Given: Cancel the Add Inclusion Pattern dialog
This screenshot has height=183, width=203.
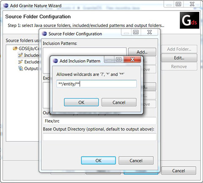Looking at the screenshot, I should pos(119,102).
